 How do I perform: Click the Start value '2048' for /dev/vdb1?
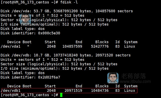pyautogui.click(x=51, y=90)
